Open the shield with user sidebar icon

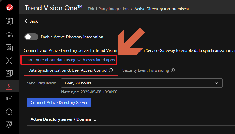pyautogui.click(x=9, y=124)
